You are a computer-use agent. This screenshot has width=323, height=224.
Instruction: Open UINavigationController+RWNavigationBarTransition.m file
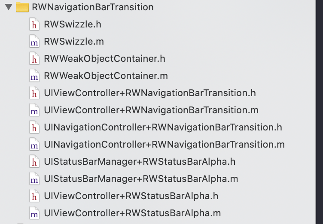(x=164, y=145)
